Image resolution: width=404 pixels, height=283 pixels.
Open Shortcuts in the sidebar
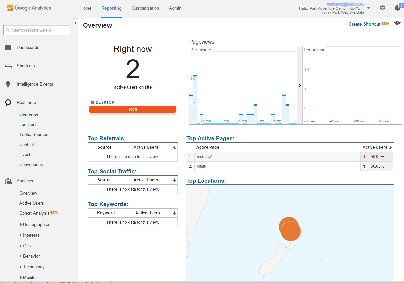pos(26,66)
